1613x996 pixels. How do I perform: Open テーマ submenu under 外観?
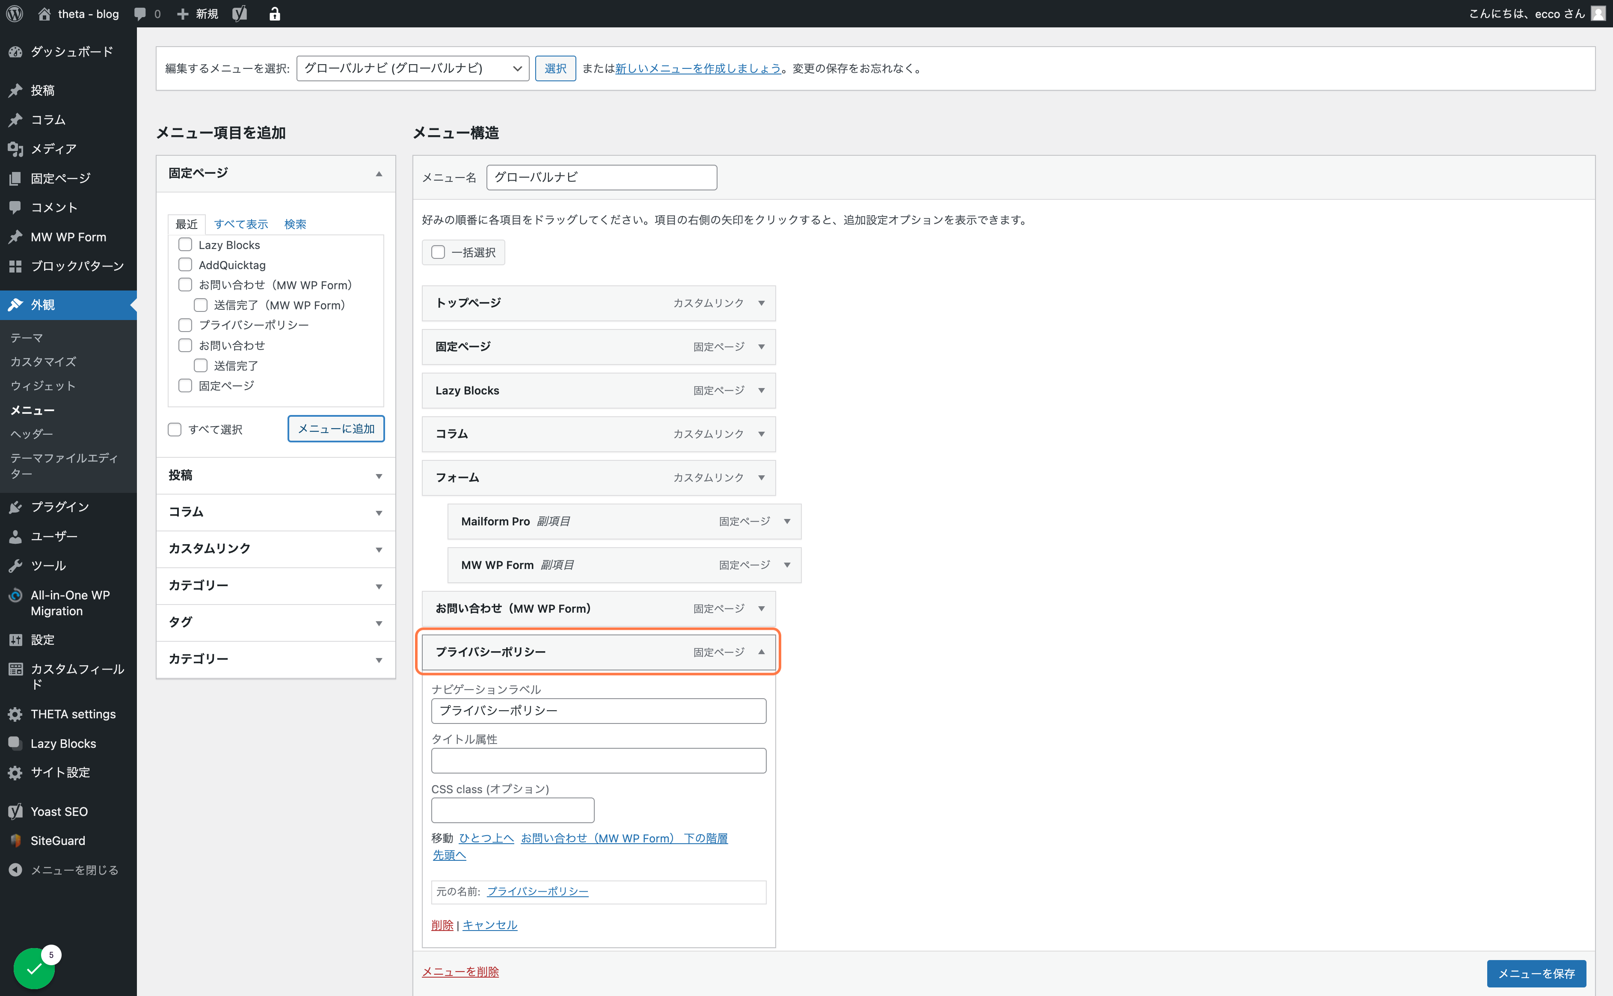click(27, 338)
